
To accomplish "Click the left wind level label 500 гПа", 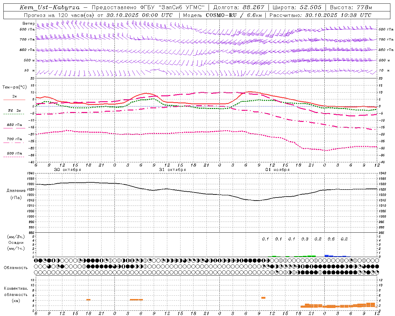I will 27,29.
